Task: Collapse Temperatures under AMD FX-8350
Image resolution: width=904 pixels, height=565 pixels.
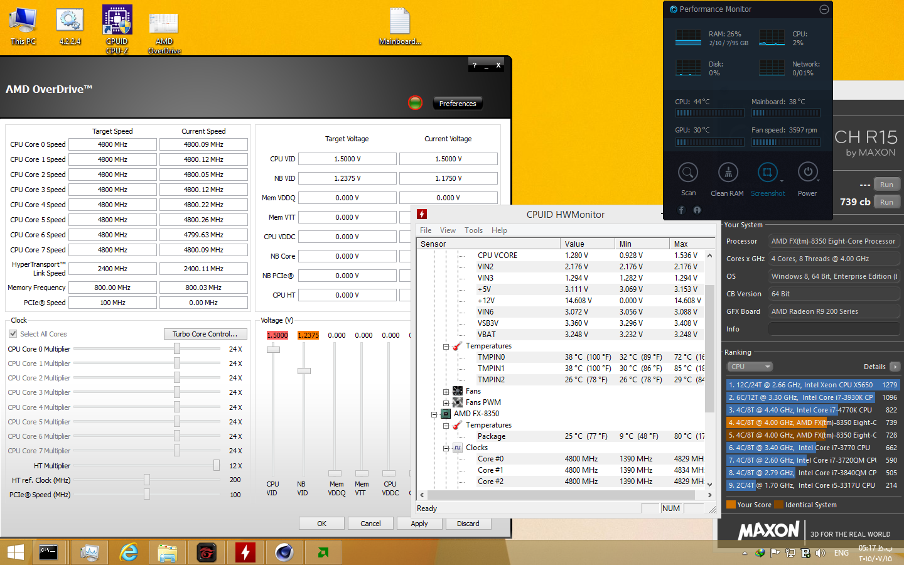Action: click(446, 425)
